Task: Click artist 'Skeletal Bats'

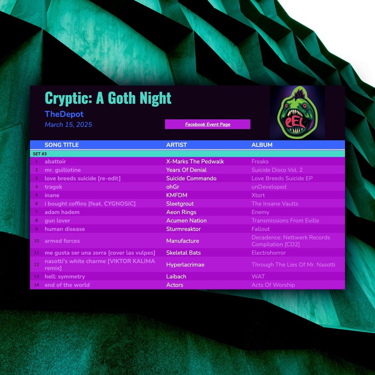Action: [183, 253]
